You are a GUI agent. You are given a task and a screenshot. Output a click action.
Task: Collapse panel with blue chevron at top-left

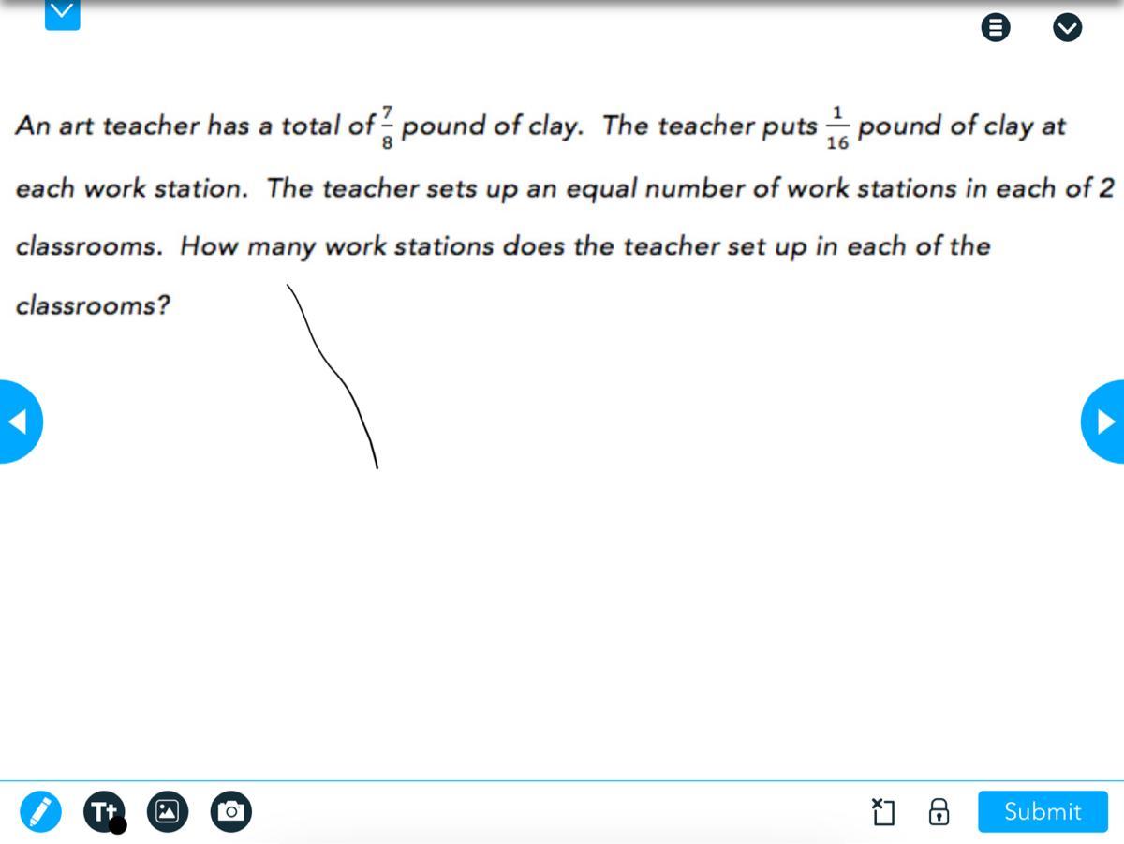[63, 13]
